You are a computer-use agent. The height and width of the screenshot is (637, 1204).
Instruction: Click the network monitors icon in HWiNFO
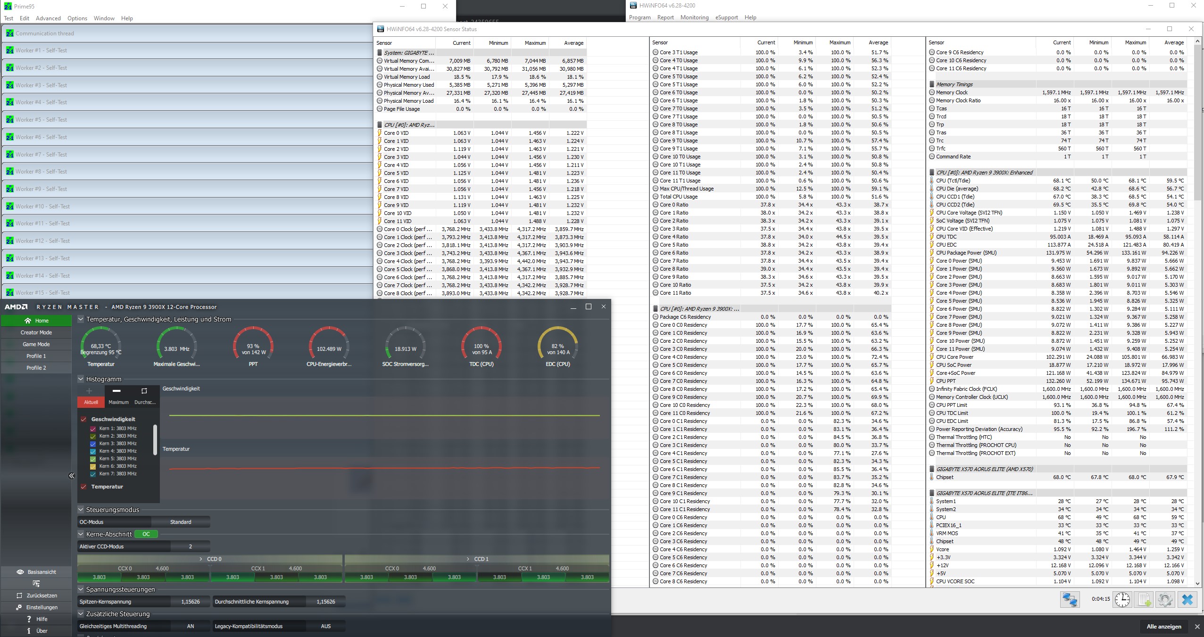coord(1070,599)
